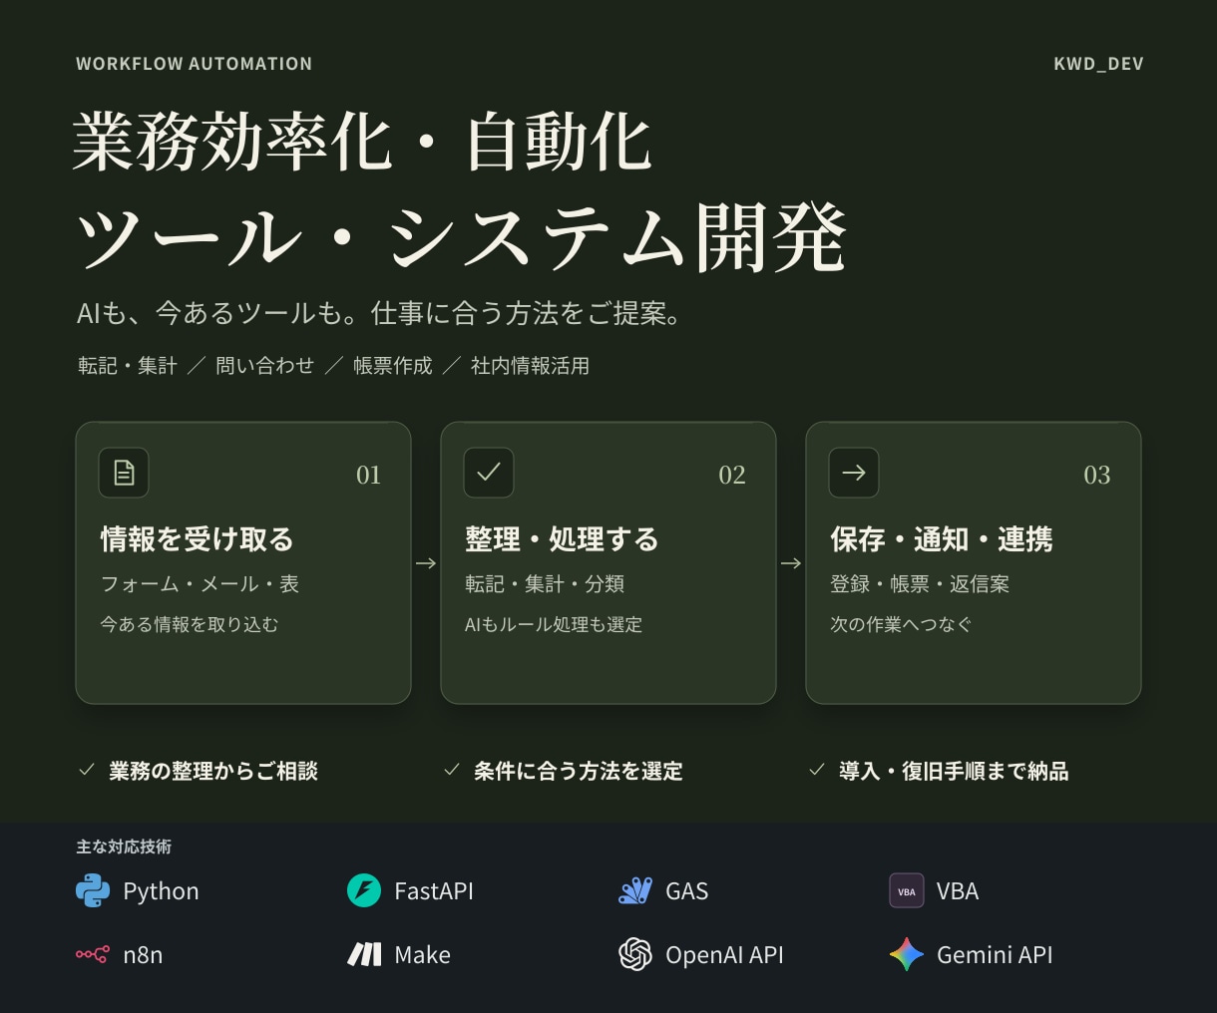The image size is (1217, 1013).
Task: Click the OpenAI knot logo
Action: pos(635,954)
